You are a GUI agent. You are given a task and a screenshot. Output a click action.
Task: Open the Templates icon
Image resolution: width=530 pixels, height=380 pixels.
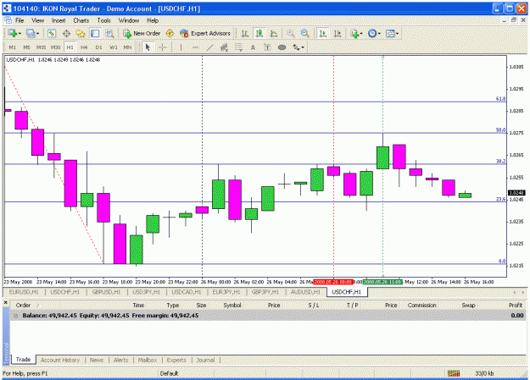[x=390, y=33]
